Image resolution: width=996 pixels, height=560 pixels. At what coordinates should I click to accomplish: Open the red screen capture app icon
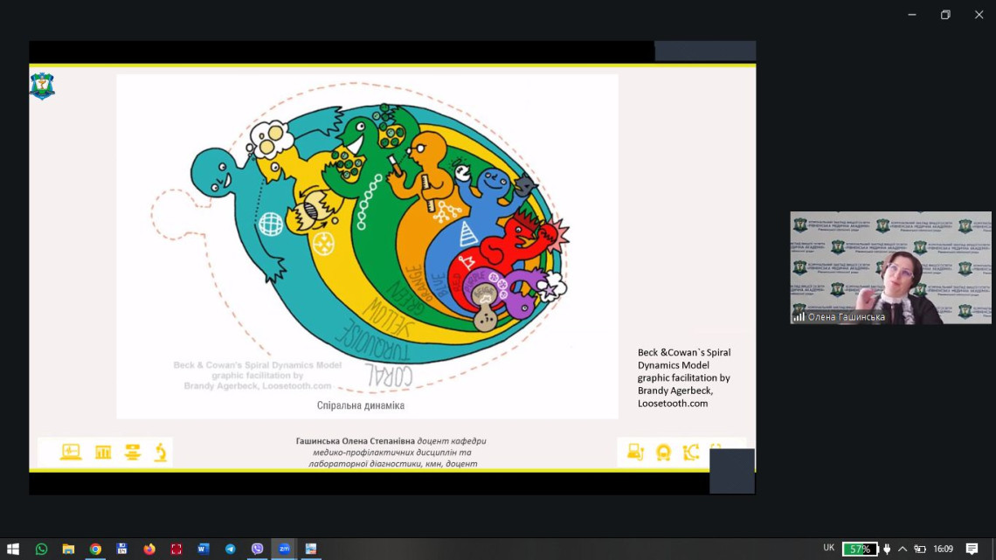pos(176,550)
